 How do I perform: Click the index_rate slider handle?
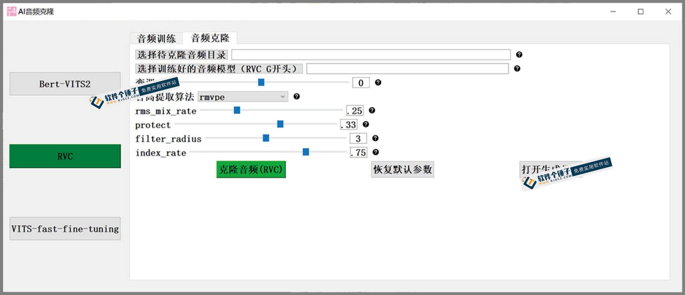306,152
